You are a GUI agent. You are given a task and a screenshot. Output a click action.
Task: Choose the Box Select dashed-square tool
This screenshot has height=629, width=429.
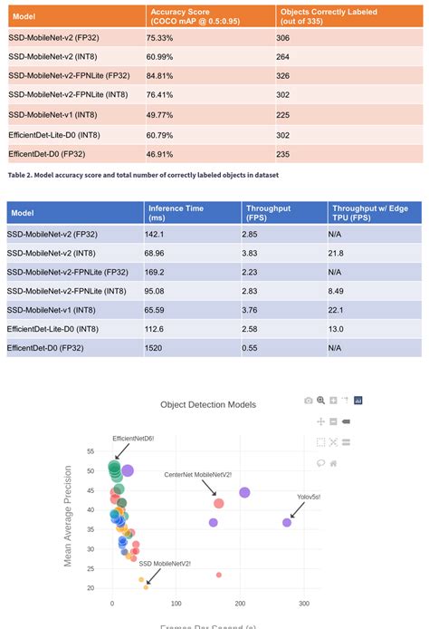tap(320, 442)
